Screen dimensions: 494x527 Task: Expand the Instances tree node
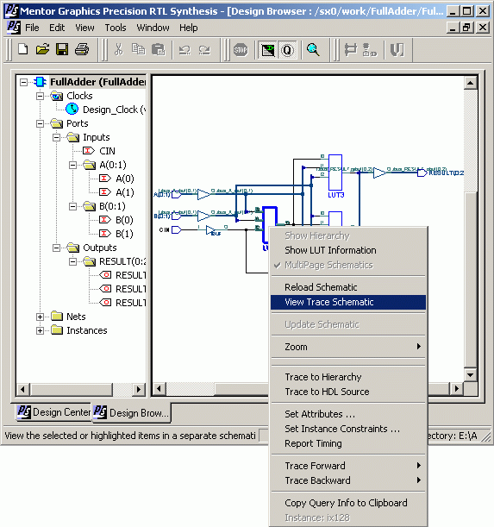pos(40,330)
